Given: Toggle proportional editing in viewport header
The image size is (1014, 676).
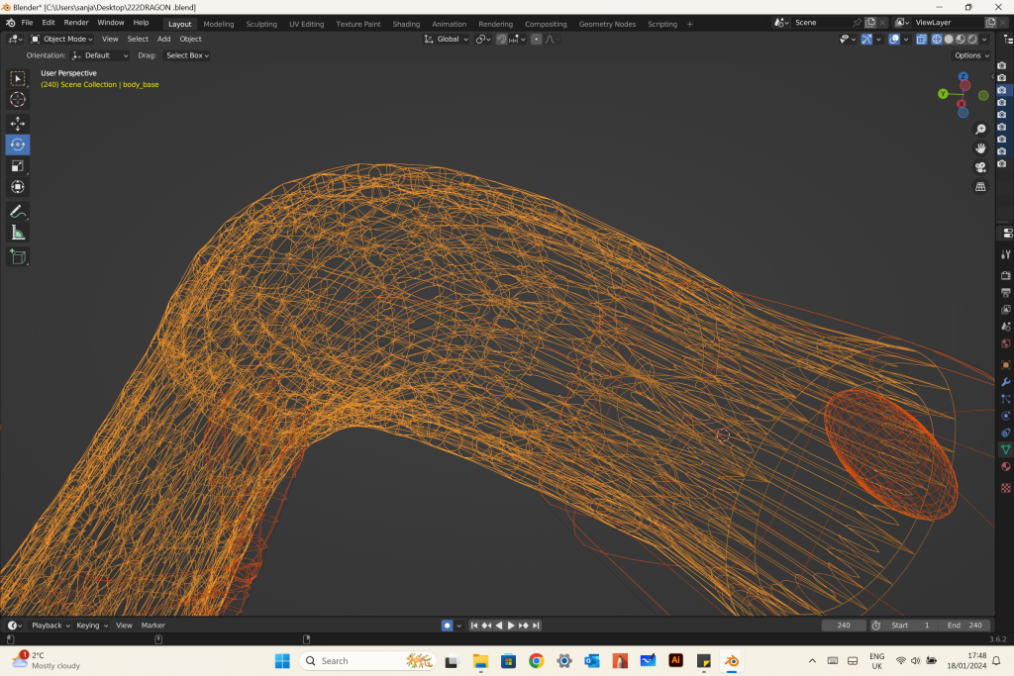Looking at the screenshot, I should pos(536,40).
